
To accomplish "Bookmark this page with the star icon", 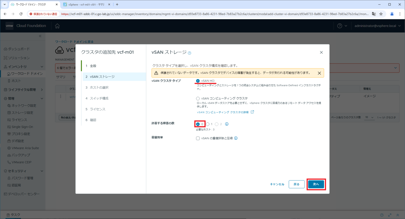I will tap(381, 14).
